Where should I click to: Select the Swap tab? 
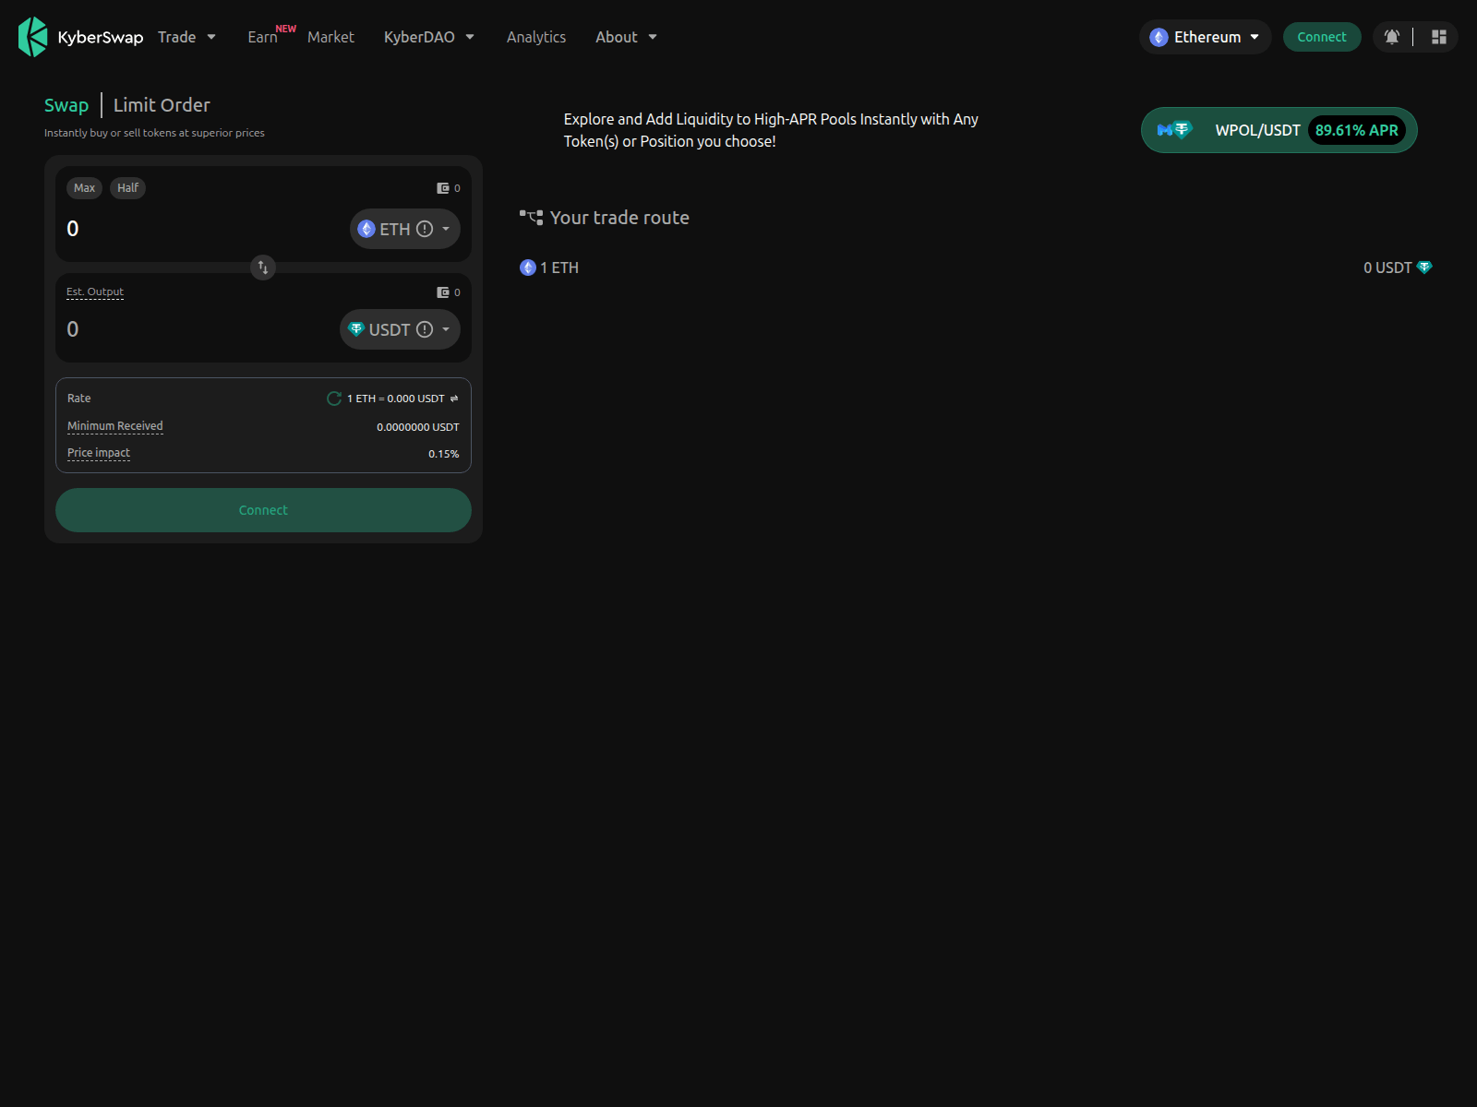pyautogui.click(x=66, y=105)
